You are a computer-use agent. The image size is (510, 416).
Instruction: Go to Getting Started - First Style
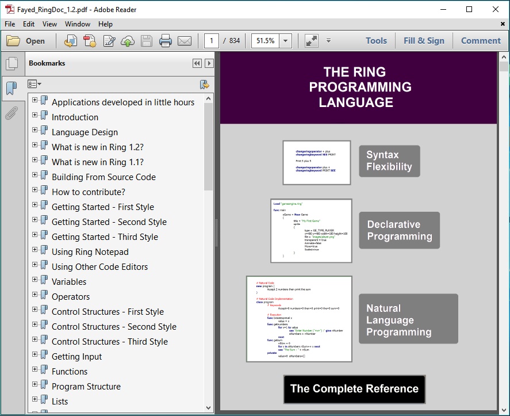point(103,207)
